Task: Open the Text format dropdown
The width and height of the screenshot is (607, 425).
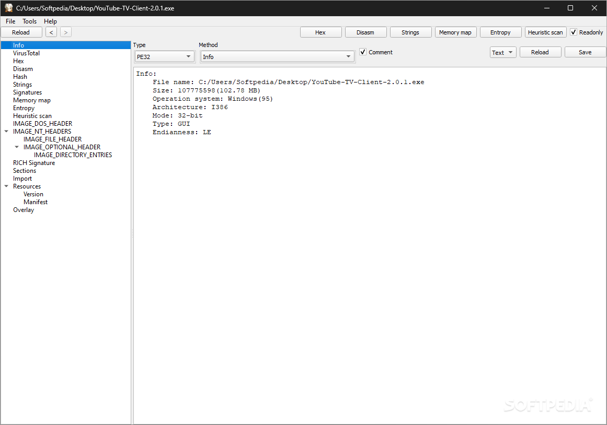Action: (503, 53)
